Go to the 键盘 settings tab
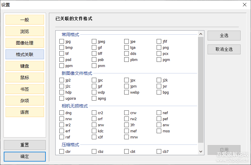 point(25,66)
